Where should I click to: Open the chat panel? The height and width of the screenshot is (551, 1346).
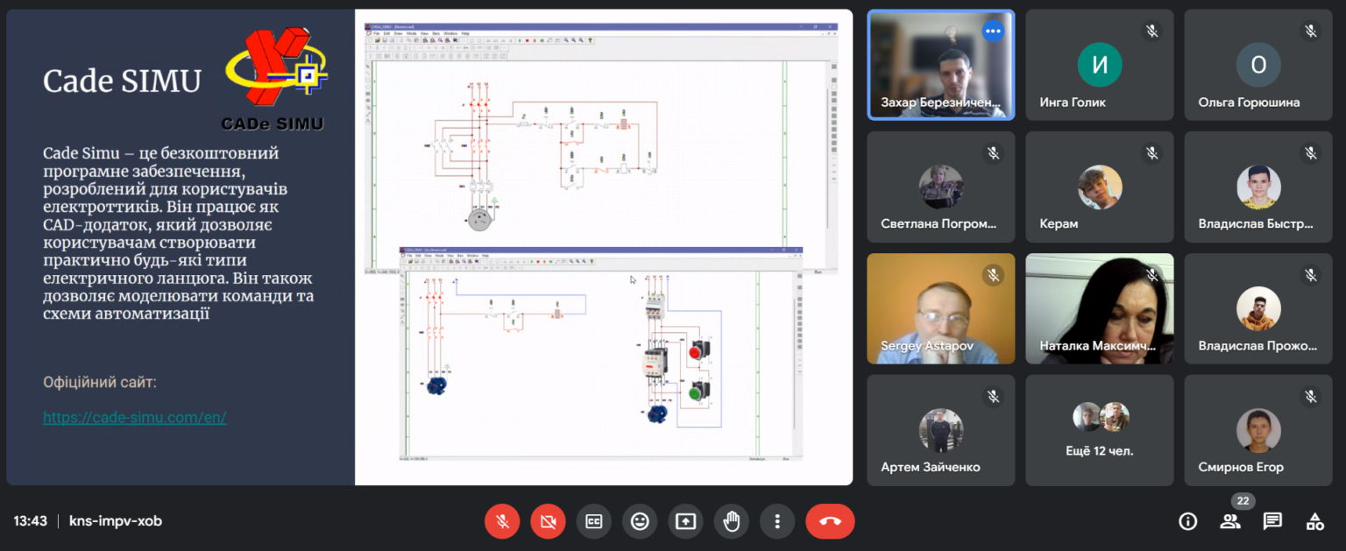click(1272, 521)
